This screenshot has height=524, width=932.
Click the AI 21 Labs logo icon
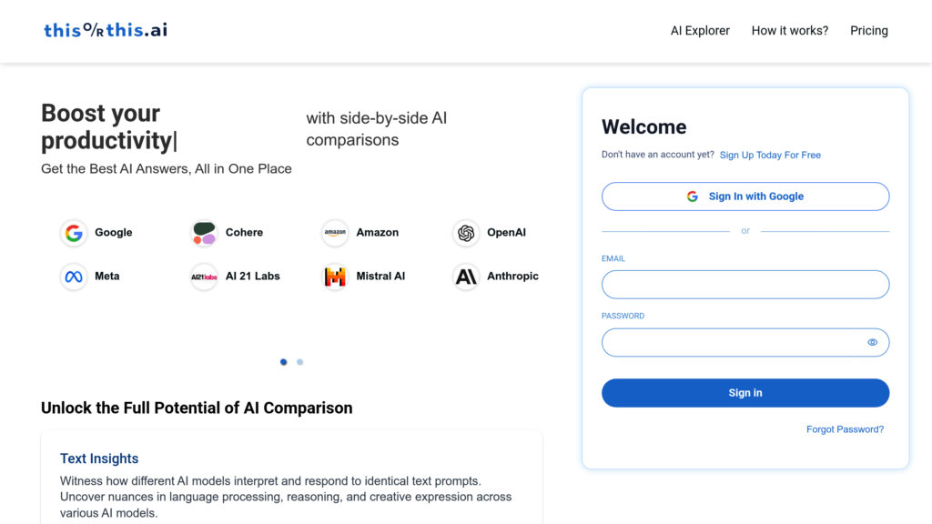(204, 277)
